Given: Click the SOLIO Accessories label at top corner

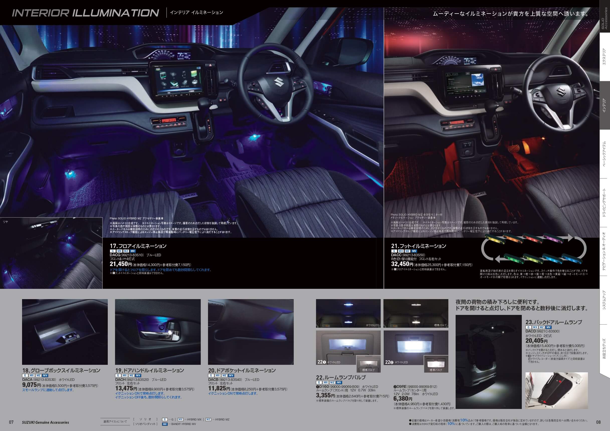Looking at the screenshot, I should [605, 18].
